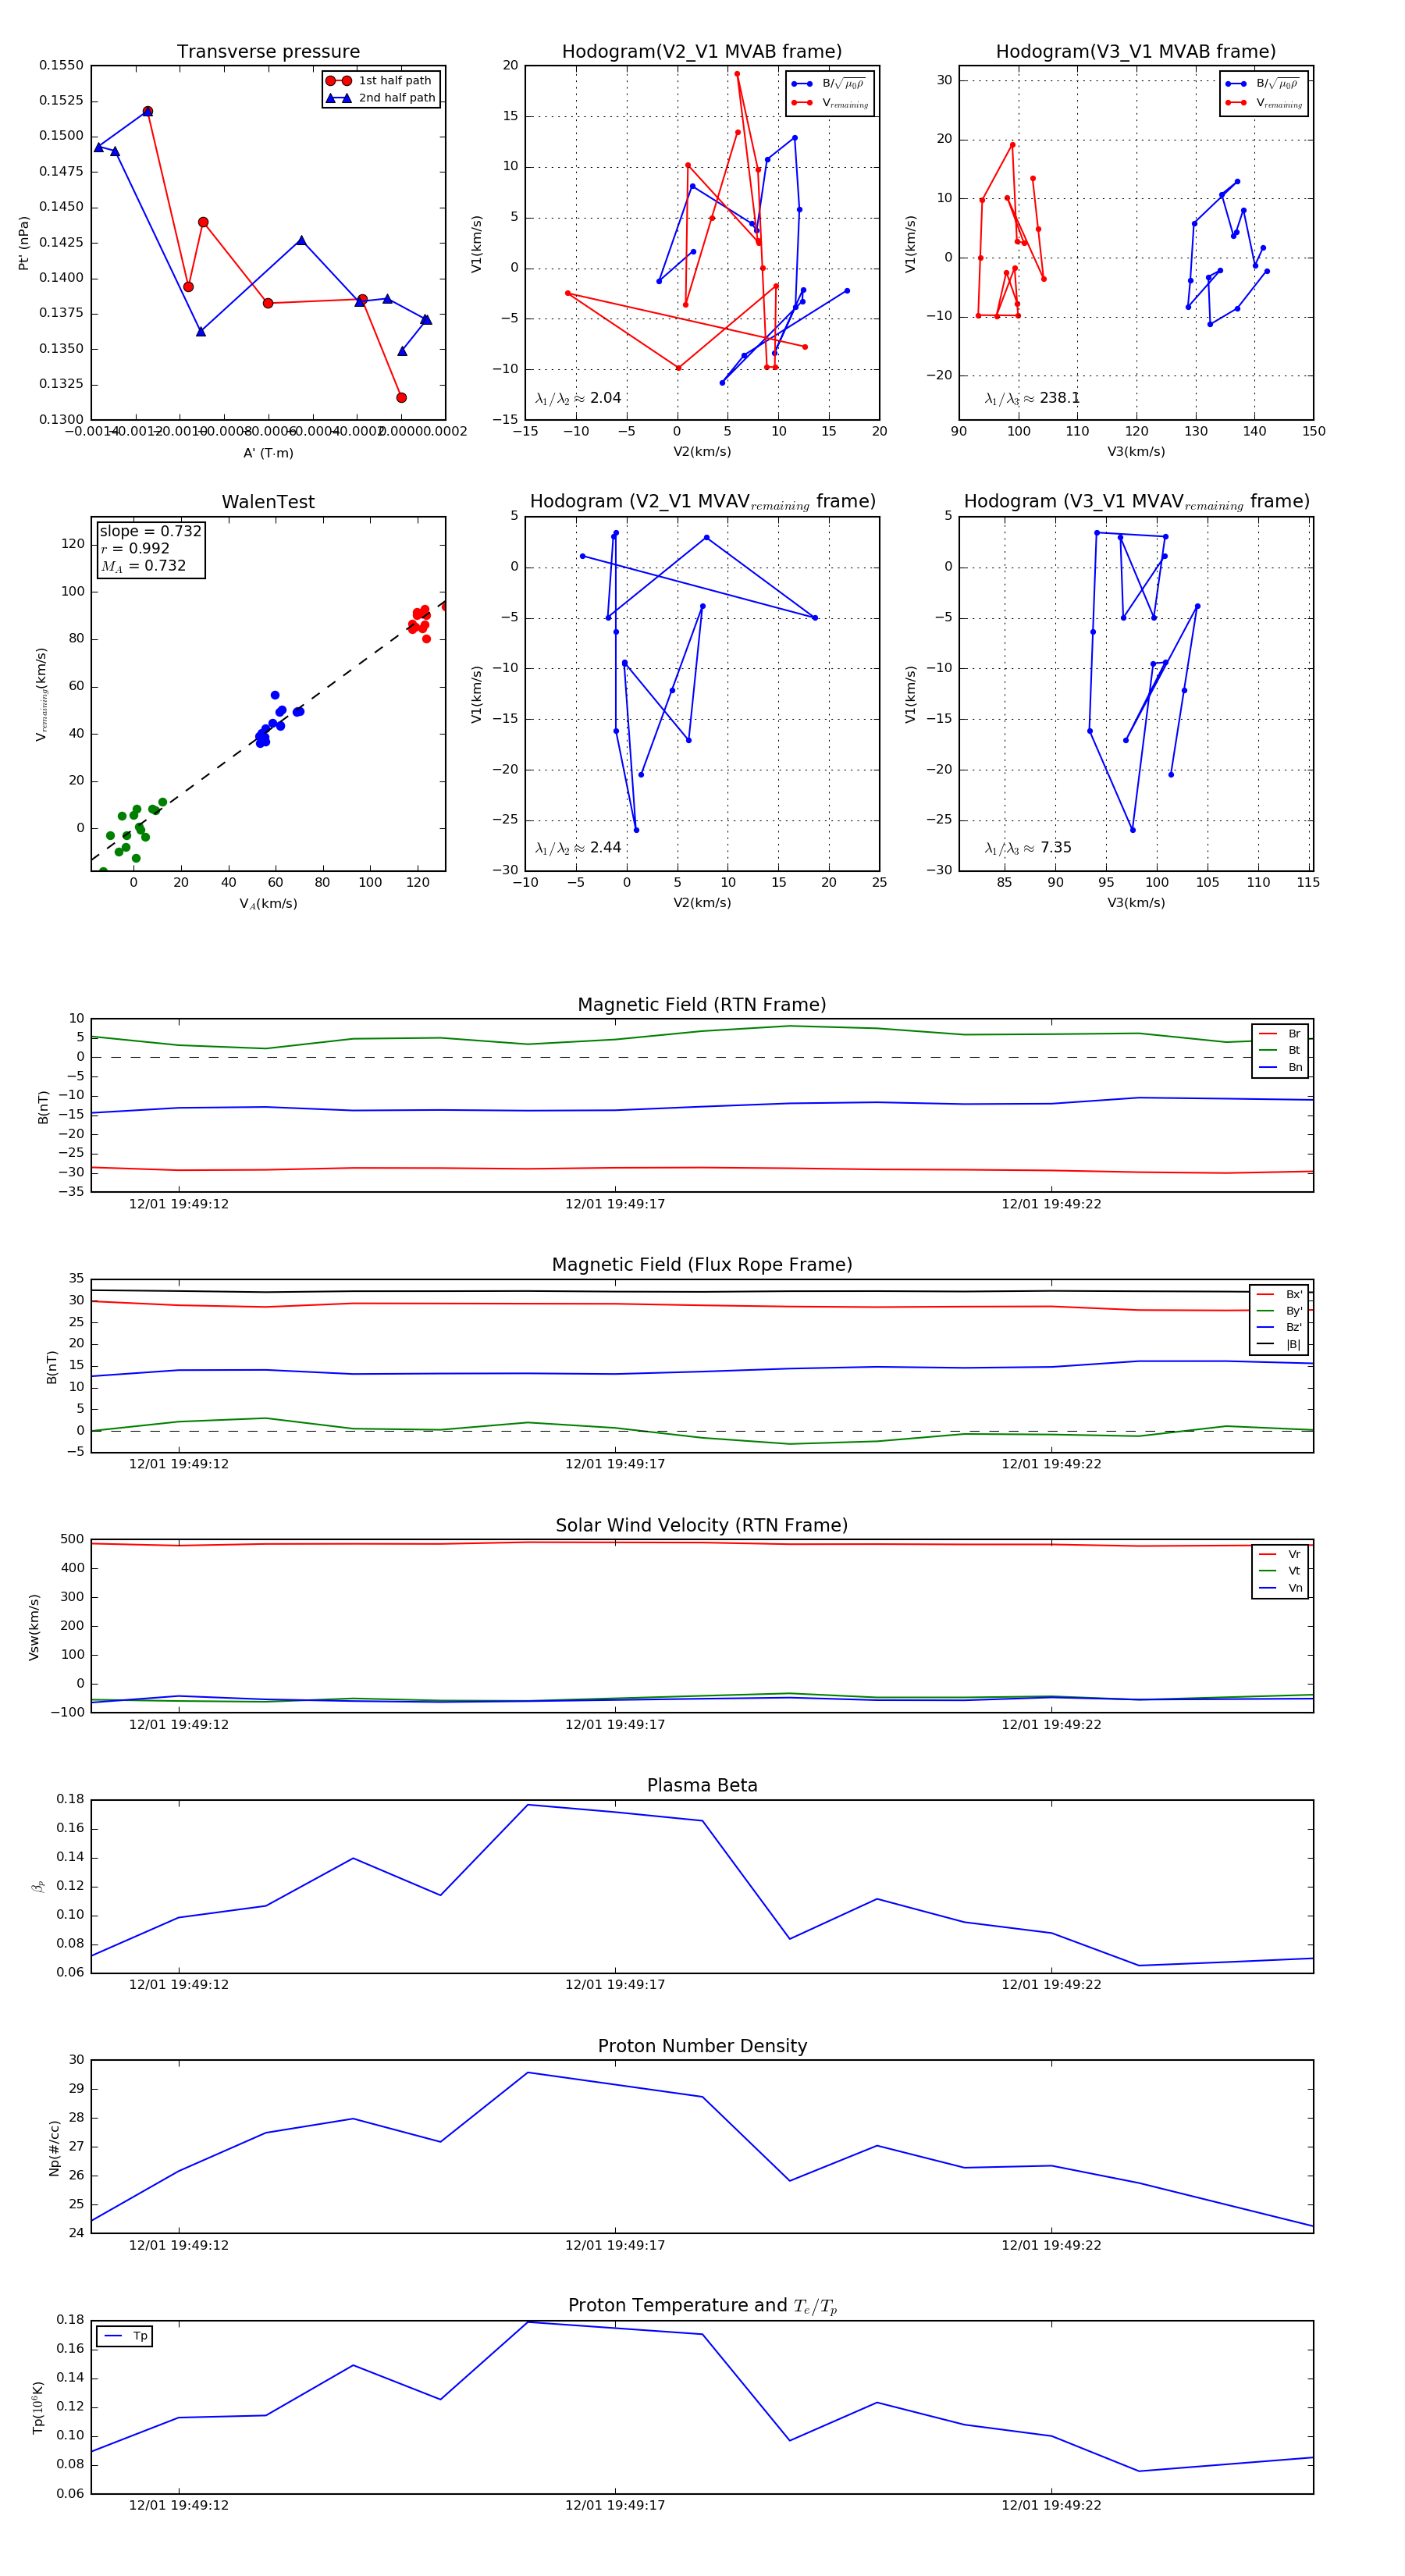Click the Tp(10^6K) axis label
This screenshot has height=2576, width=1405.
[38, 2407]
